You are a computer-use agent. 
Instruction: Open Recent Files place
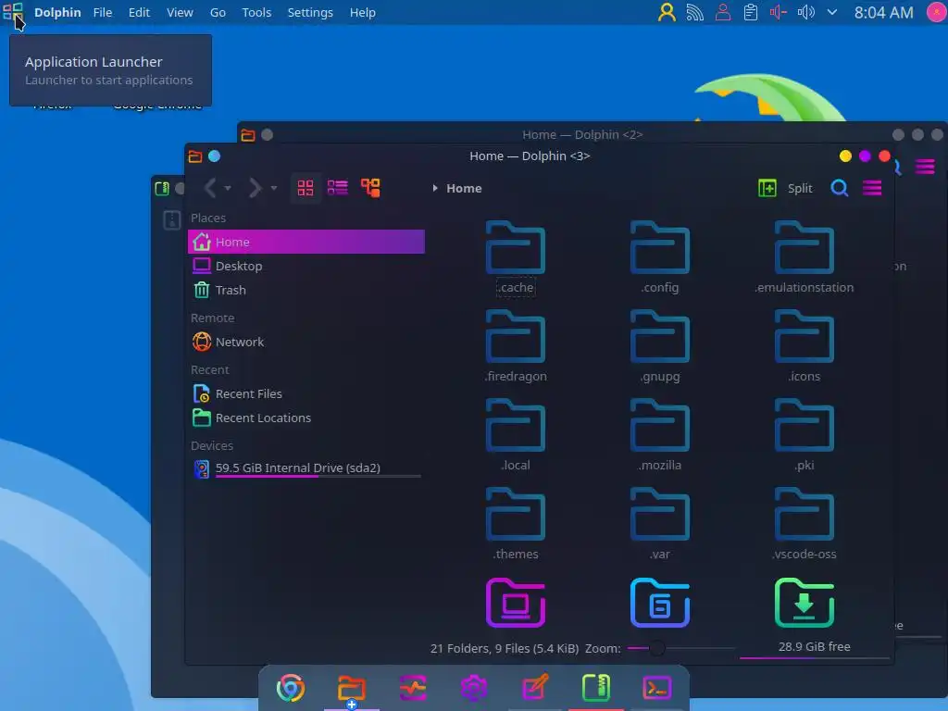306,393
